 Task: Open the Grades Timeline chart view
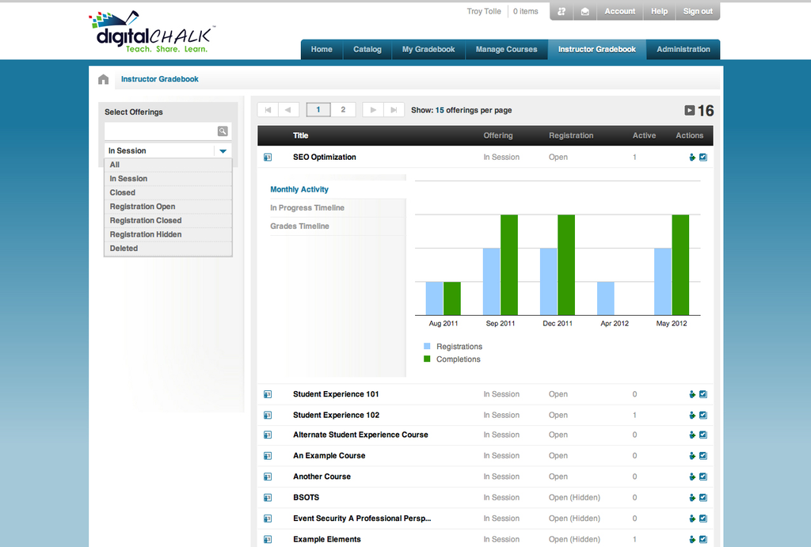click(x=299, y=226)
